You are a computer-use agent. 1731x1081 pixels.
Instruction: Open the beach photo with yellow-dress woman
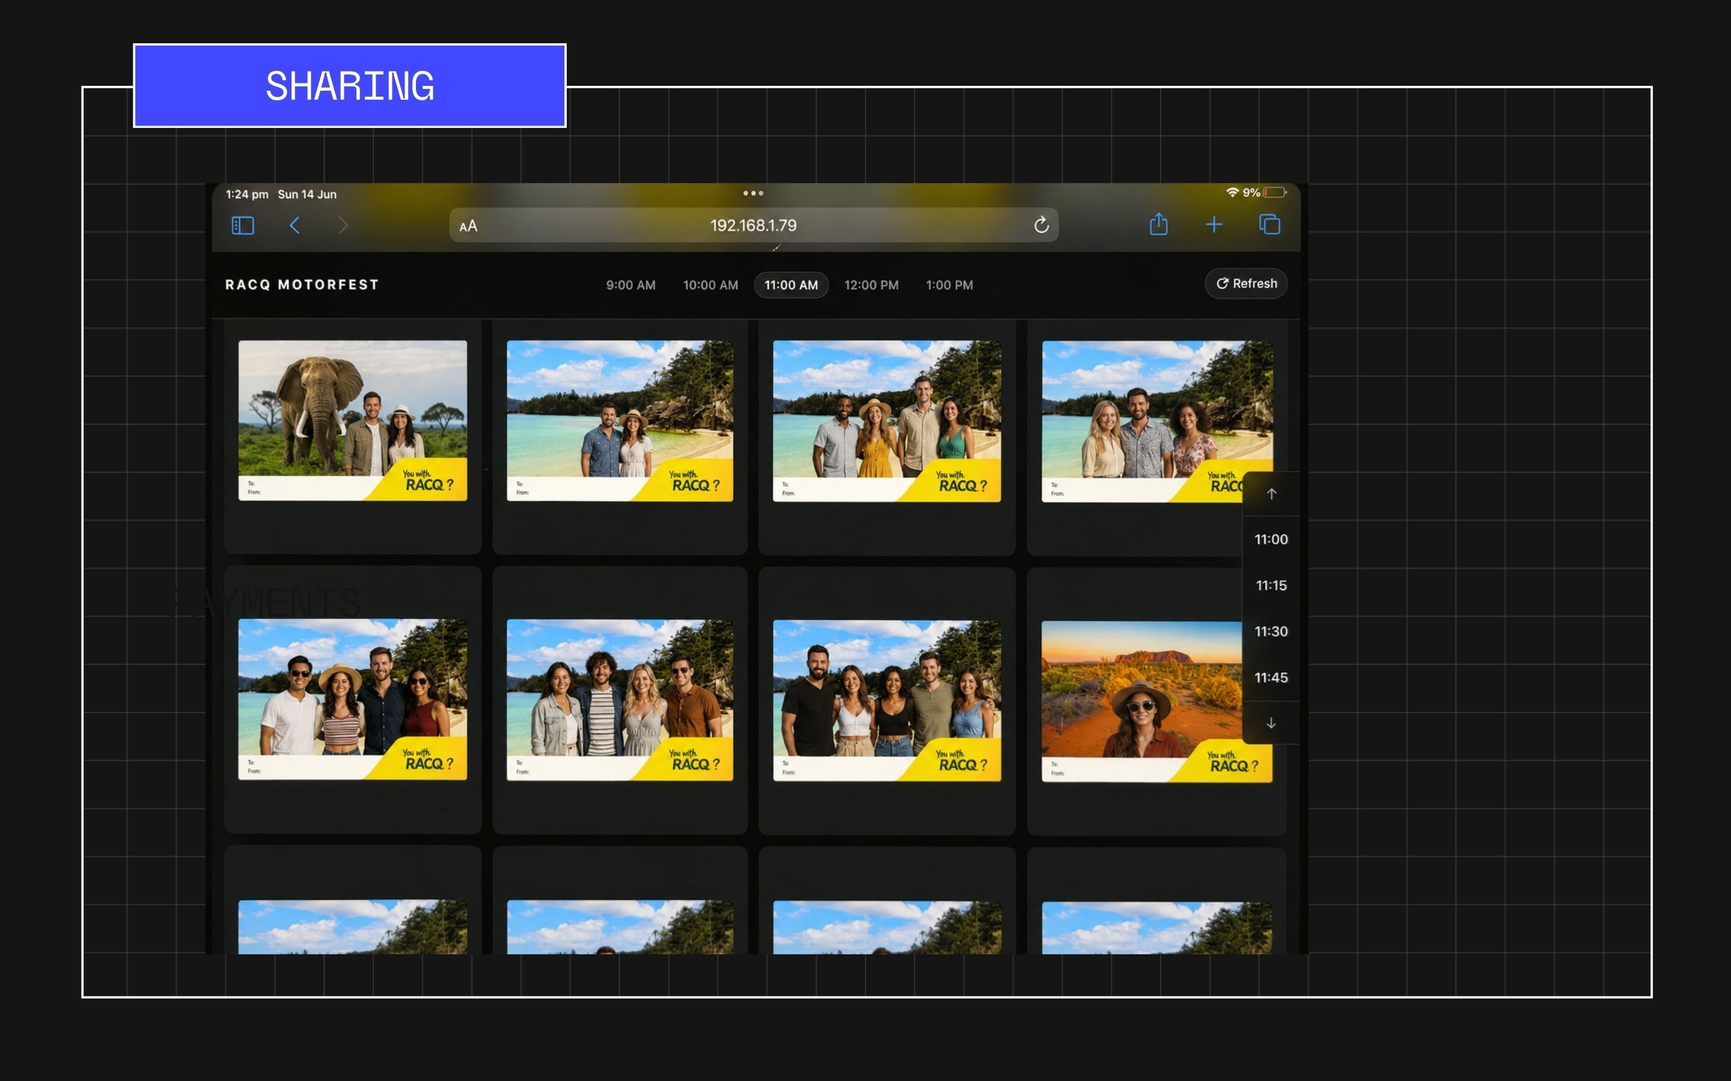point(887,421)
